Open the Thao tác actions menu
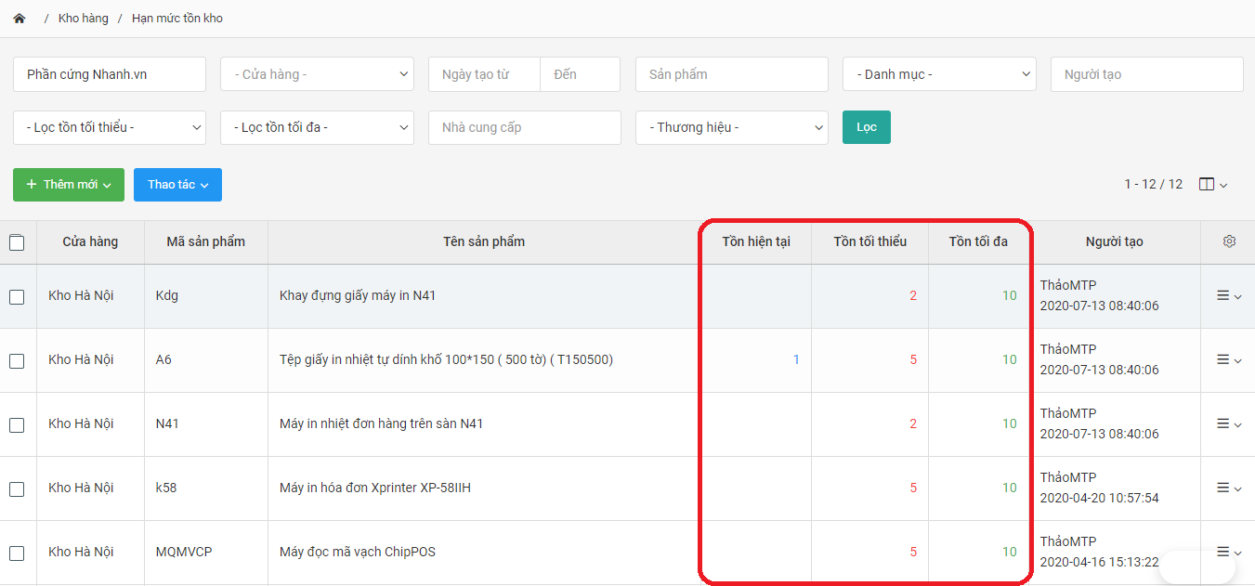 [x=177, y=185]
